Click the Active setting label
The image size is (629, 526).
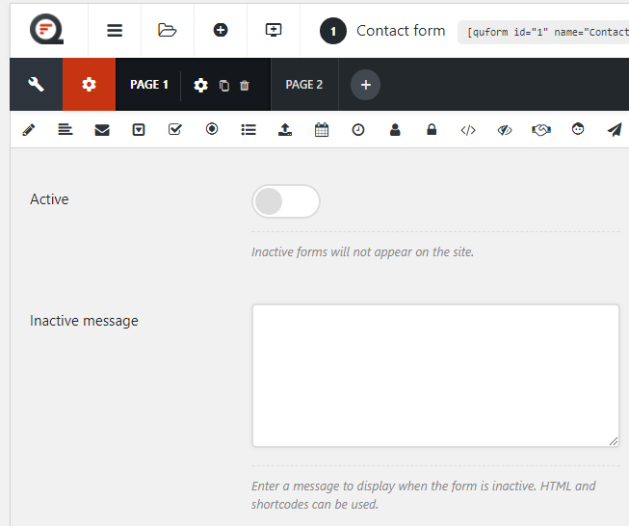49,199
